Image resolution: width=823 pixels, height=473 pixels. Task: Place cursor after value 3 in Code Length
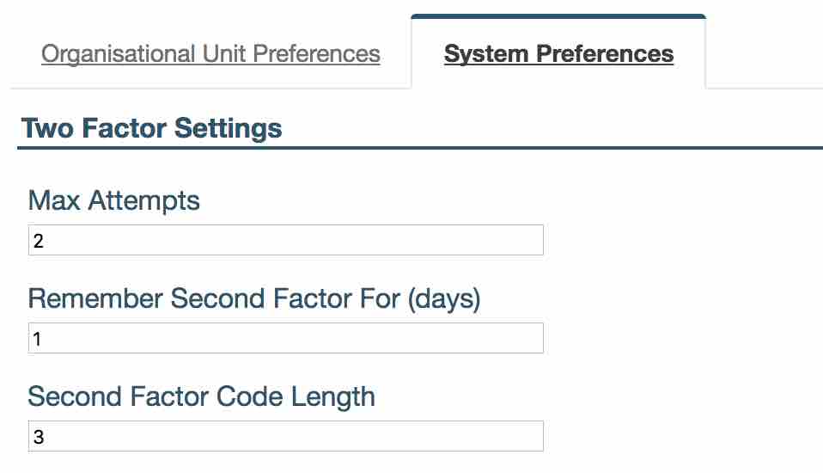[x=45, y=437]
